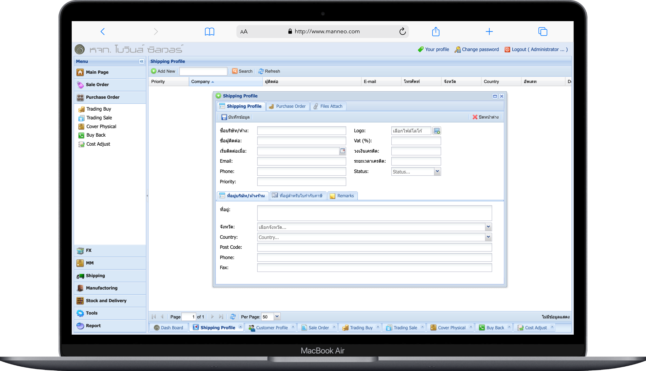This screenshot has width=646, height=371.
Task: Expand the Sale Order menu section
Action: tap(110, 85)
